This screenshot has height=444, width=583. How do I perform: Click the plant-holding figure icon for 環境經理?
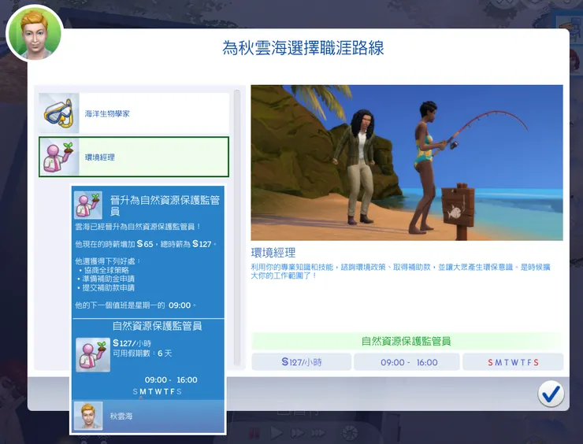tap(59, 157)
